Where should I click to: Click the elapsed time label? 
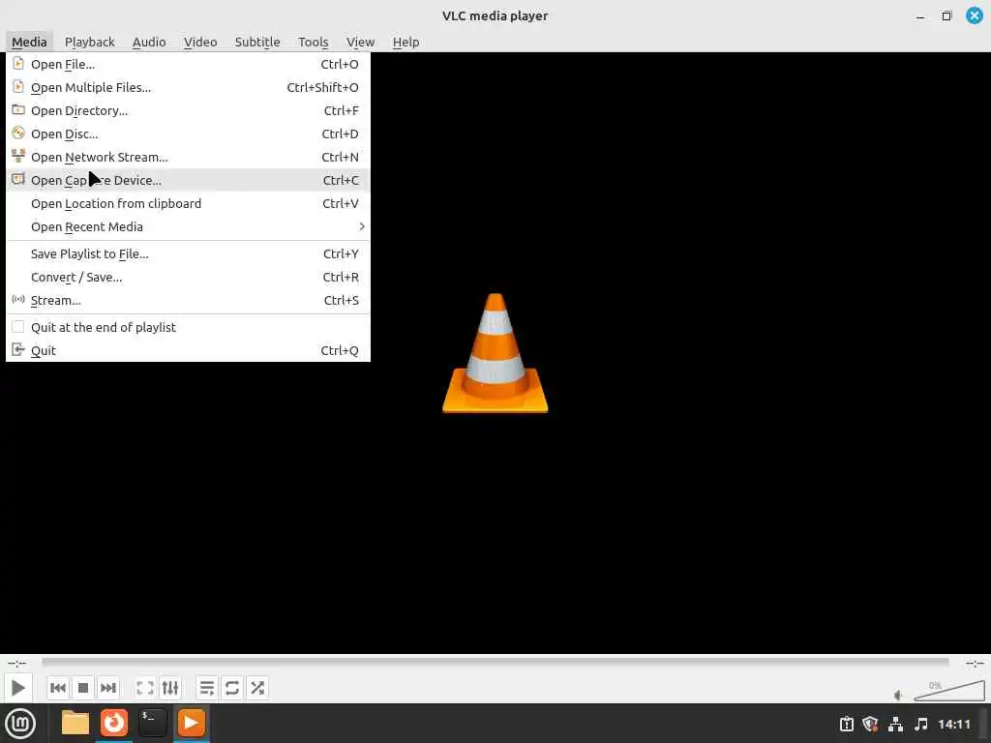coord(17,663)
